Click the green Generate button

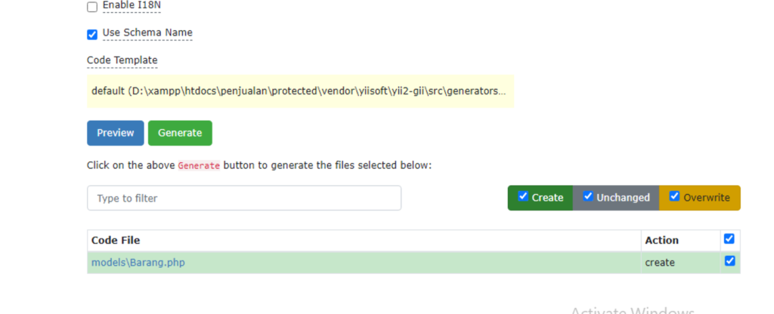(180, 133)
